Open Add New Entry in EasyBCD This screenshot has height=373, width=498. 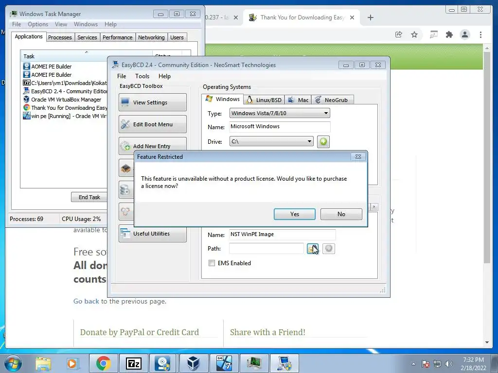152,146
